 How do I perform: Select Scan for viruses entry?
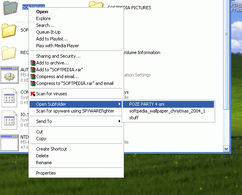coord(76,94)
